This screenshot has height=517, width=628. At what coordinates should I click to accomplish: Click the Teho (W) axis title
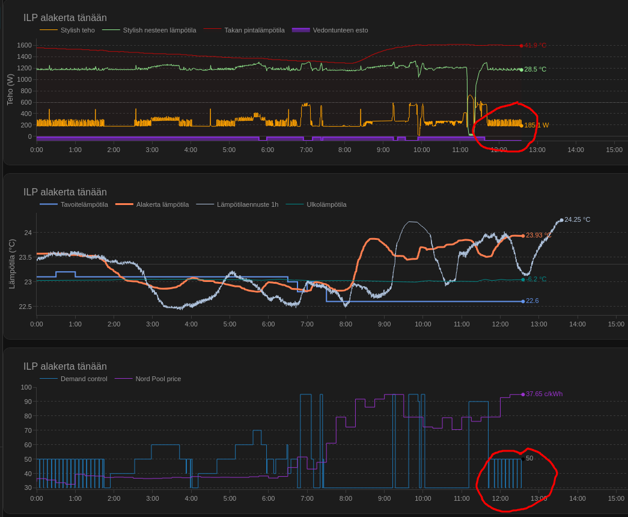coord(10,90)
